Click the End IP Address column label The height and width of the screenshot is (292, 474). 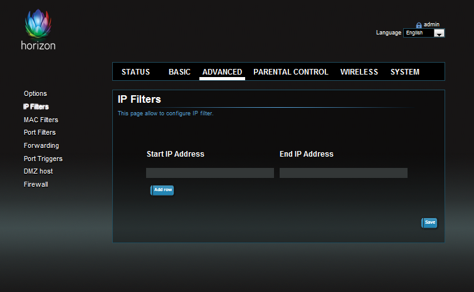pos(307,154)
